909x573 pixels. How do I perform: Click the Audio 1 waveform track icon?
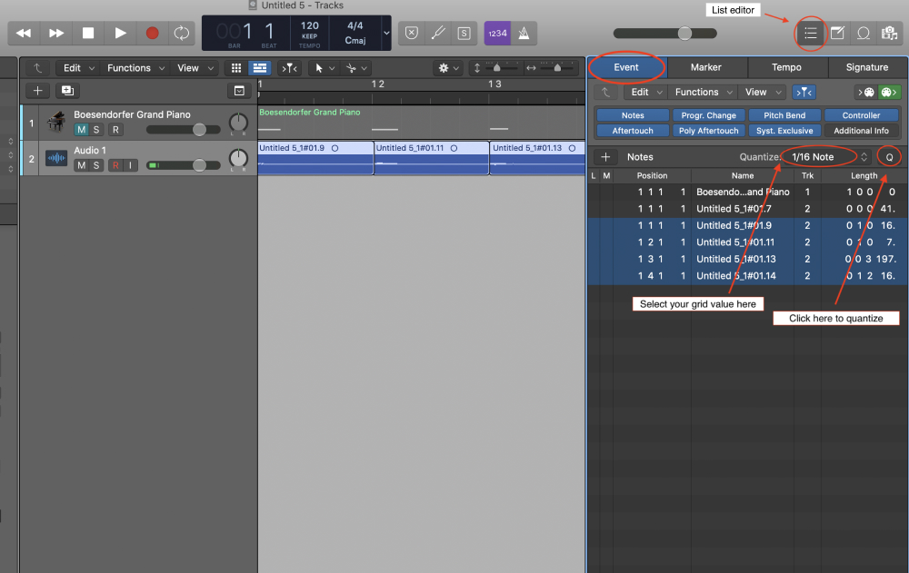56,158
